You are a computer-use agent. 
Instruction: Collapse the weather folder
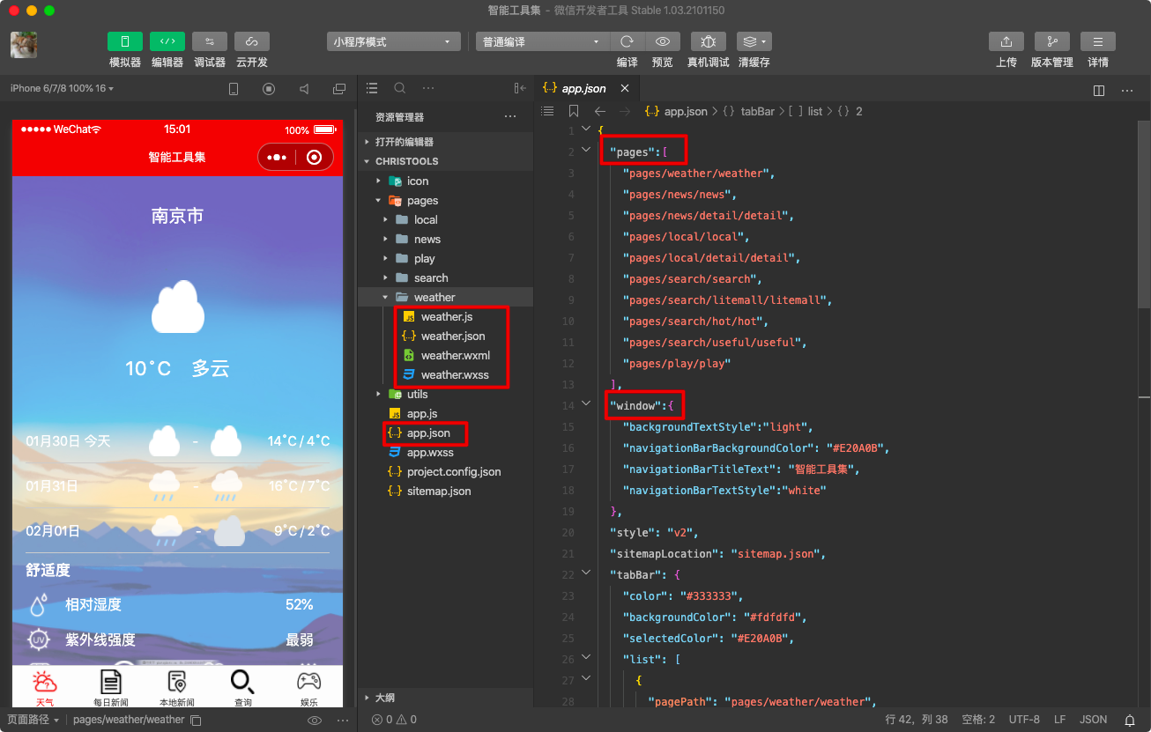tap(445, 297)
